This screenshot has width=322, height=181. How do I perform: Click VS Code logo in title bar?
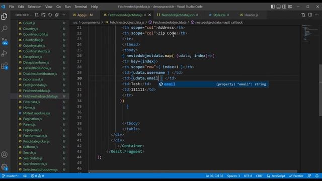click(3, 7)
